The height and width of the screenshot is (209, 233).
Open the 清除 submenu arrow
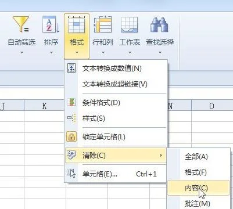click(161, 155)
